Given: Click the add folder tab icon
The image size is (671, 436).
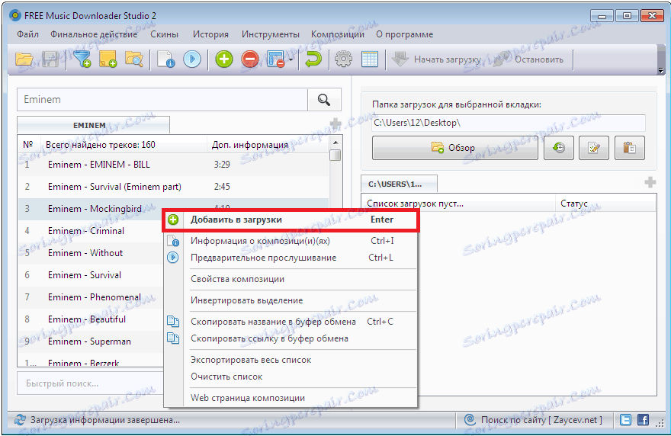Looking at the screenshot, I should pyautogui.click(x=108, y=59).
